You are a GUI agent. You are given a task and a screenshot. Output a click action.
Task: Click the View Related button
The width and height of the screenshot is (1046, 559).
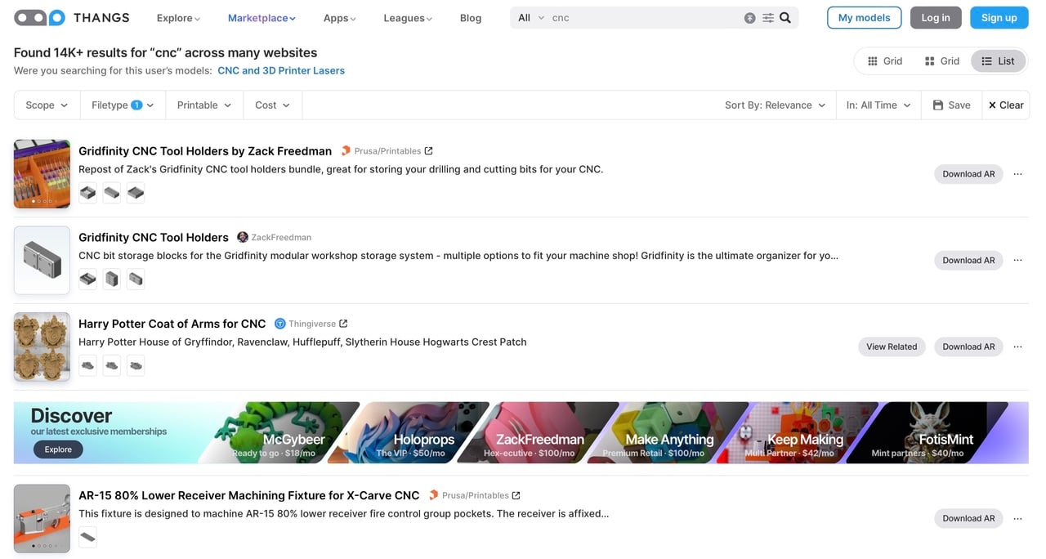pos(892,347)
